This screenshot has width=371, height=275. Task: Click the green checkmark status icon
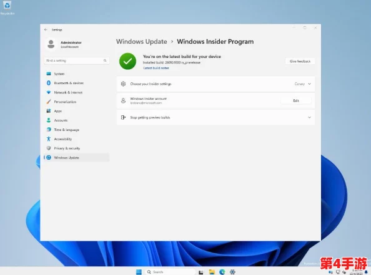tap(128, 61)
